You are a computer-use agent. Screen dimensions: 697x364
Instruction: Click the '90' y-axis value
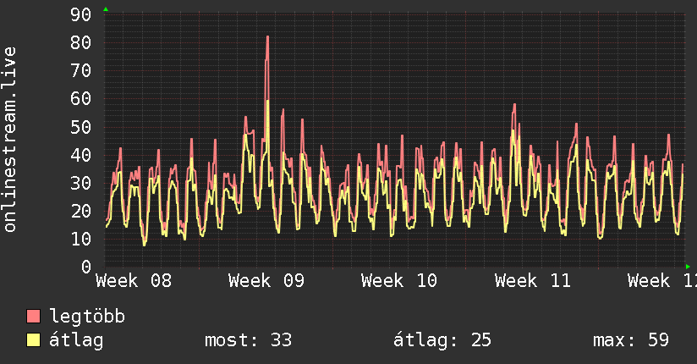click(x=80, y=14)
